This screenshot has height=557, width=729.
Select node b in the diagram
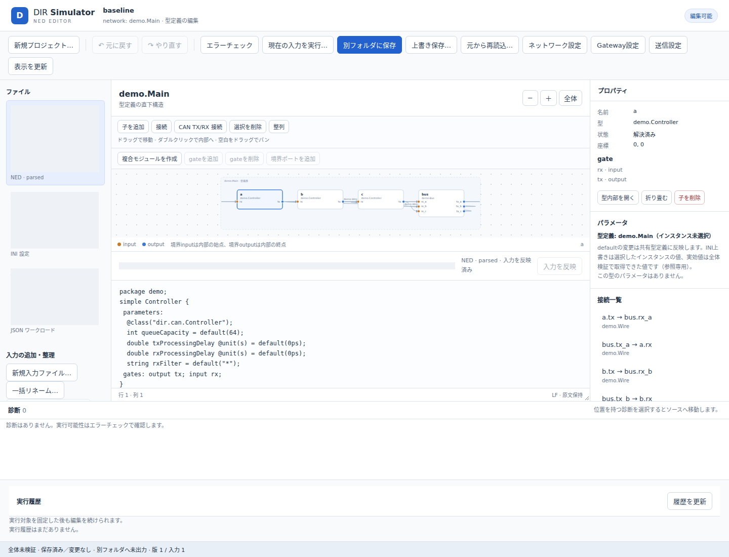320,200
